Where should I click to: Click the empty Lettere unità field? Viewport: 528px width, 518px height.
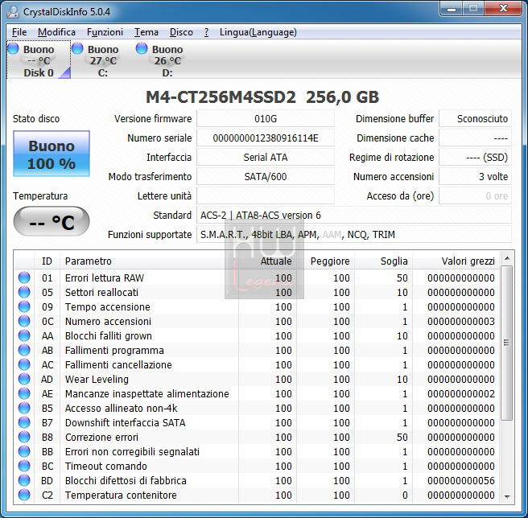coord(266,196)
